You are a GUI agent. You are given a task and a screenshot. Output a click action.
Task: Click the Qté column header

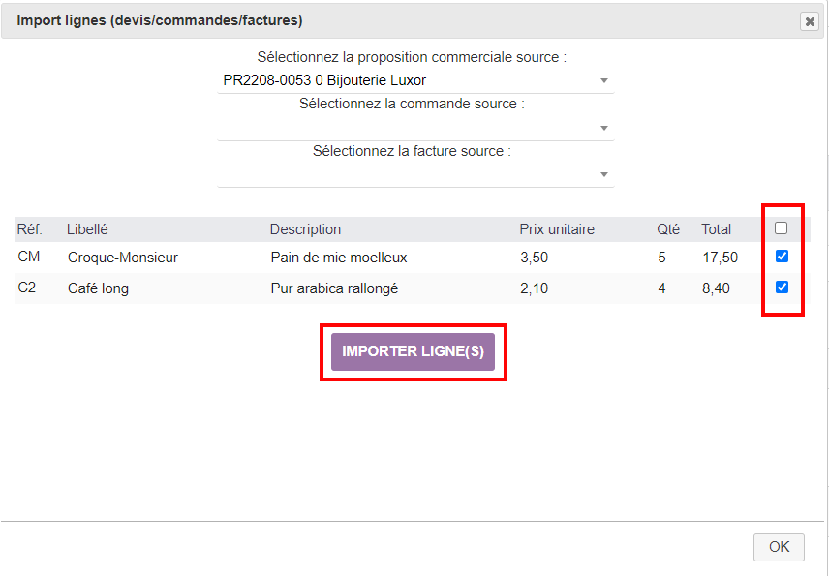[x=668, y=228]
